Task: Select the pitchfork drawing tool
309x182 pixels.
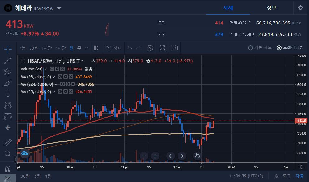Action: 8,72
